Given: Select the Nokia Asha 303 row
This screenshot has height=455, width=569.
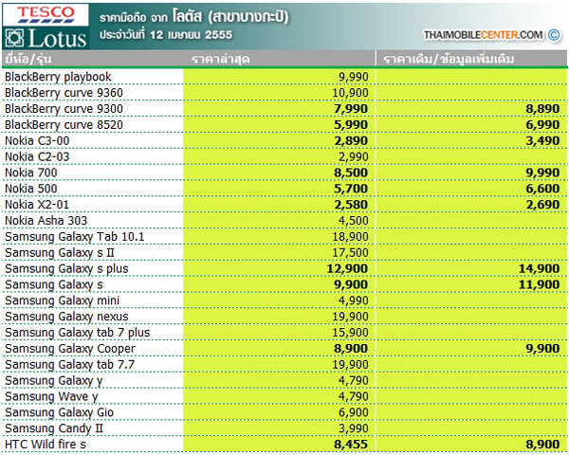Looking at the screenshot, I should pos(46,221).
